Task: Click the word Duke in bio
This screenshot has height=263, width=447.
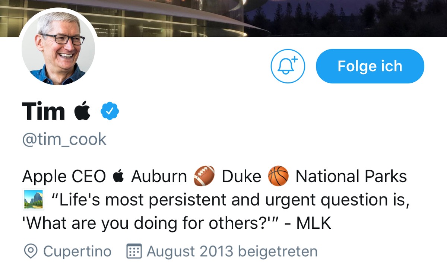Action: coord(241,176)
